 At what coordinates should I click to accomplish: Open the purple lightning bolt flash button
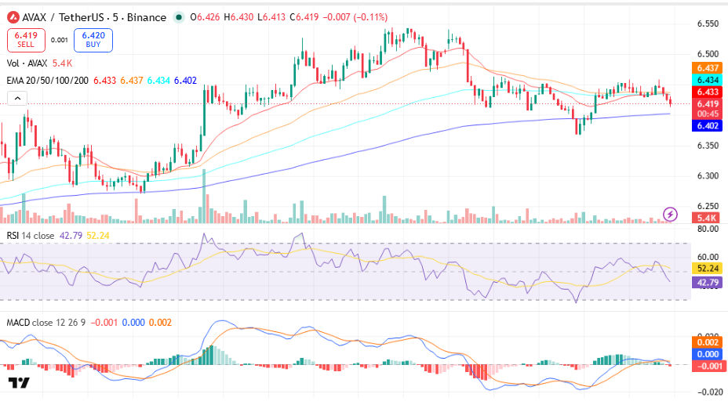point(670,214)
